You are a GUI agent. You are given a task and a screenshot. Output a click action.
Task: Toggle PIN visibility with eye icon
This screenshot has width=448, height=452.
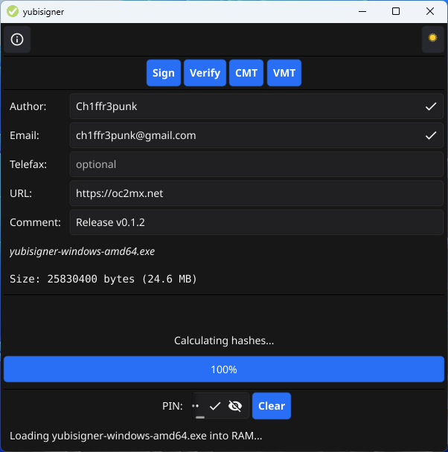click(x=235, y=406)
